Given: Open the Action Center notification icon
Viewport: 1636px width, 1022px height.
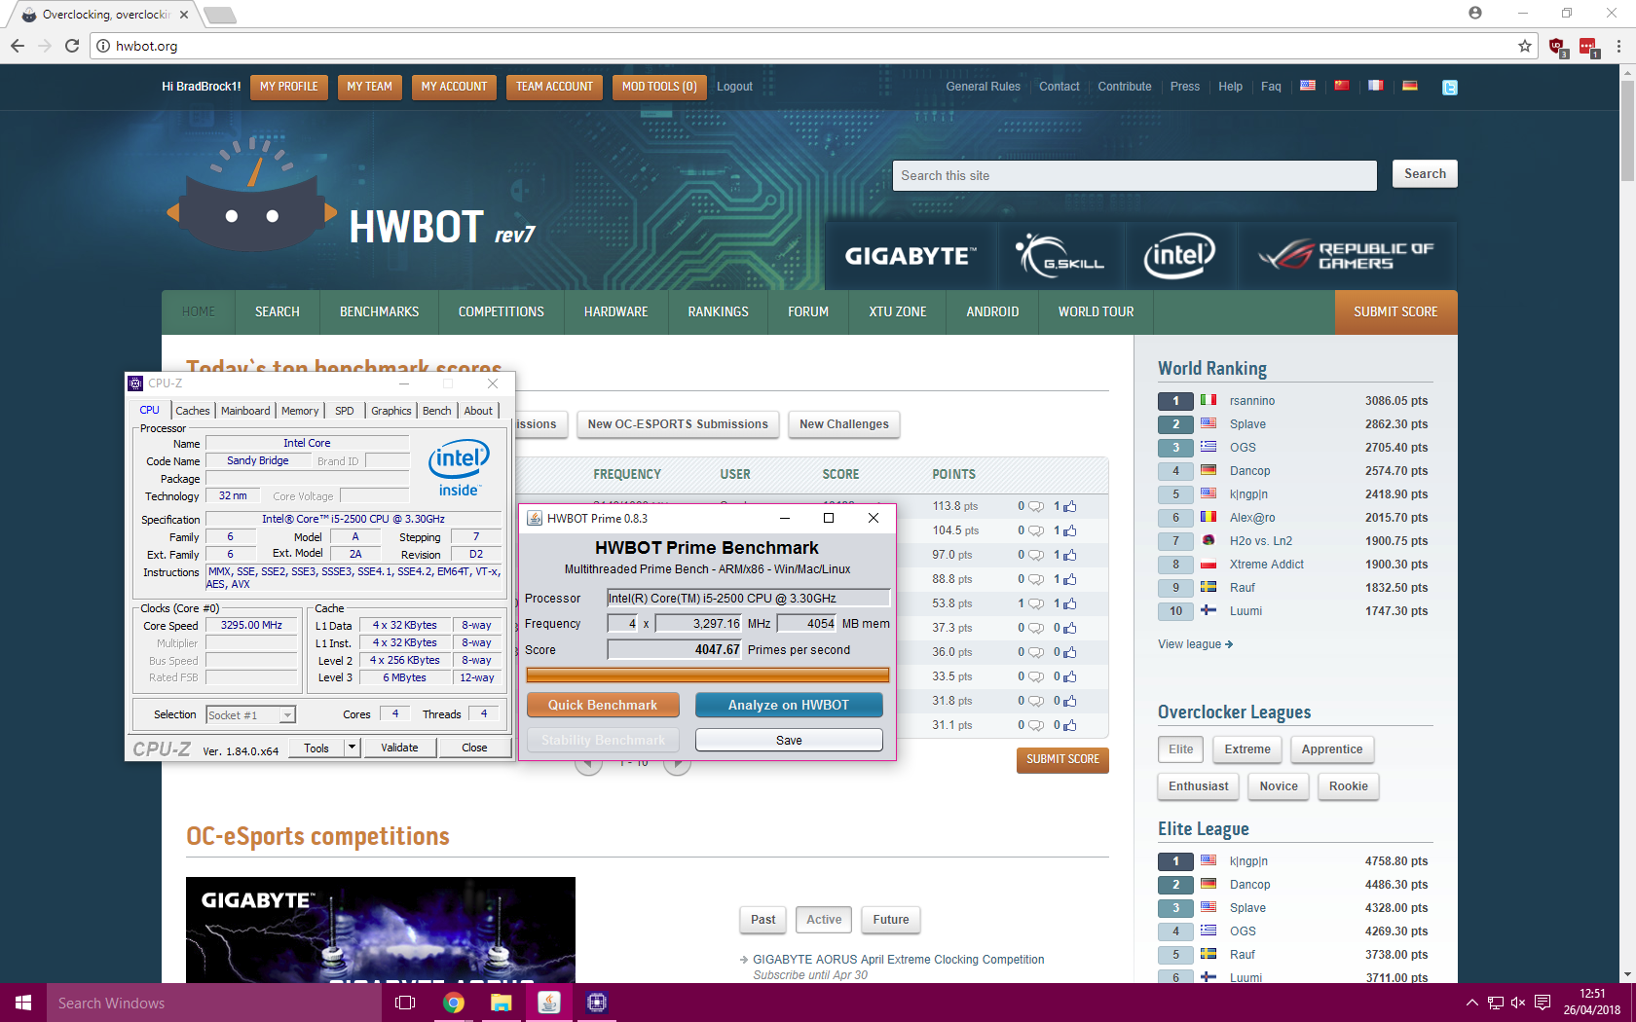Looking at the screenshot, I should [x=1543, y=1003].
